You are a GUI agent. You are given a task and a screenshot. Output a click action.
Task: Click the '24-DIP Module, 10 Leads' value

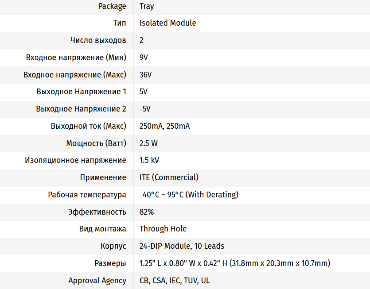point(182,246)
